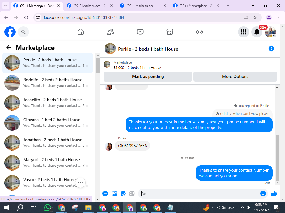The image size is (285, 213).
Task: Go to Home feed icon
Action: pos(81,32)
